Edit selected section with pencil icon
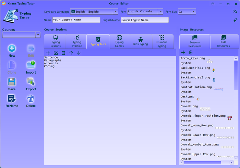This screenshot has width=240, height=168. coord(56,53)
